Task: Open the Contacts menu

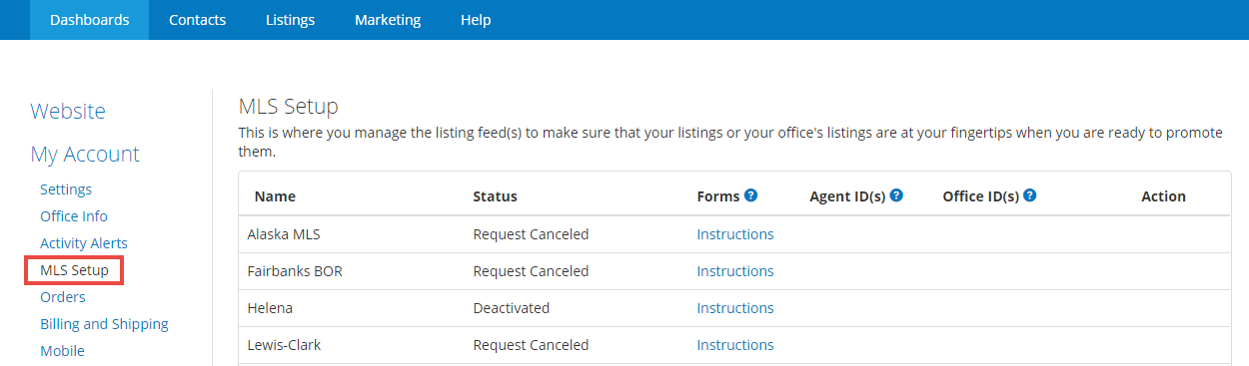Action: tap(197, 20)
